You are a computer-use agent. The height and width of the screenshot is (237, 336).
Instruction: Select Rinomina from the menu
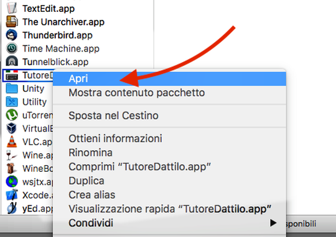point(169,153)
